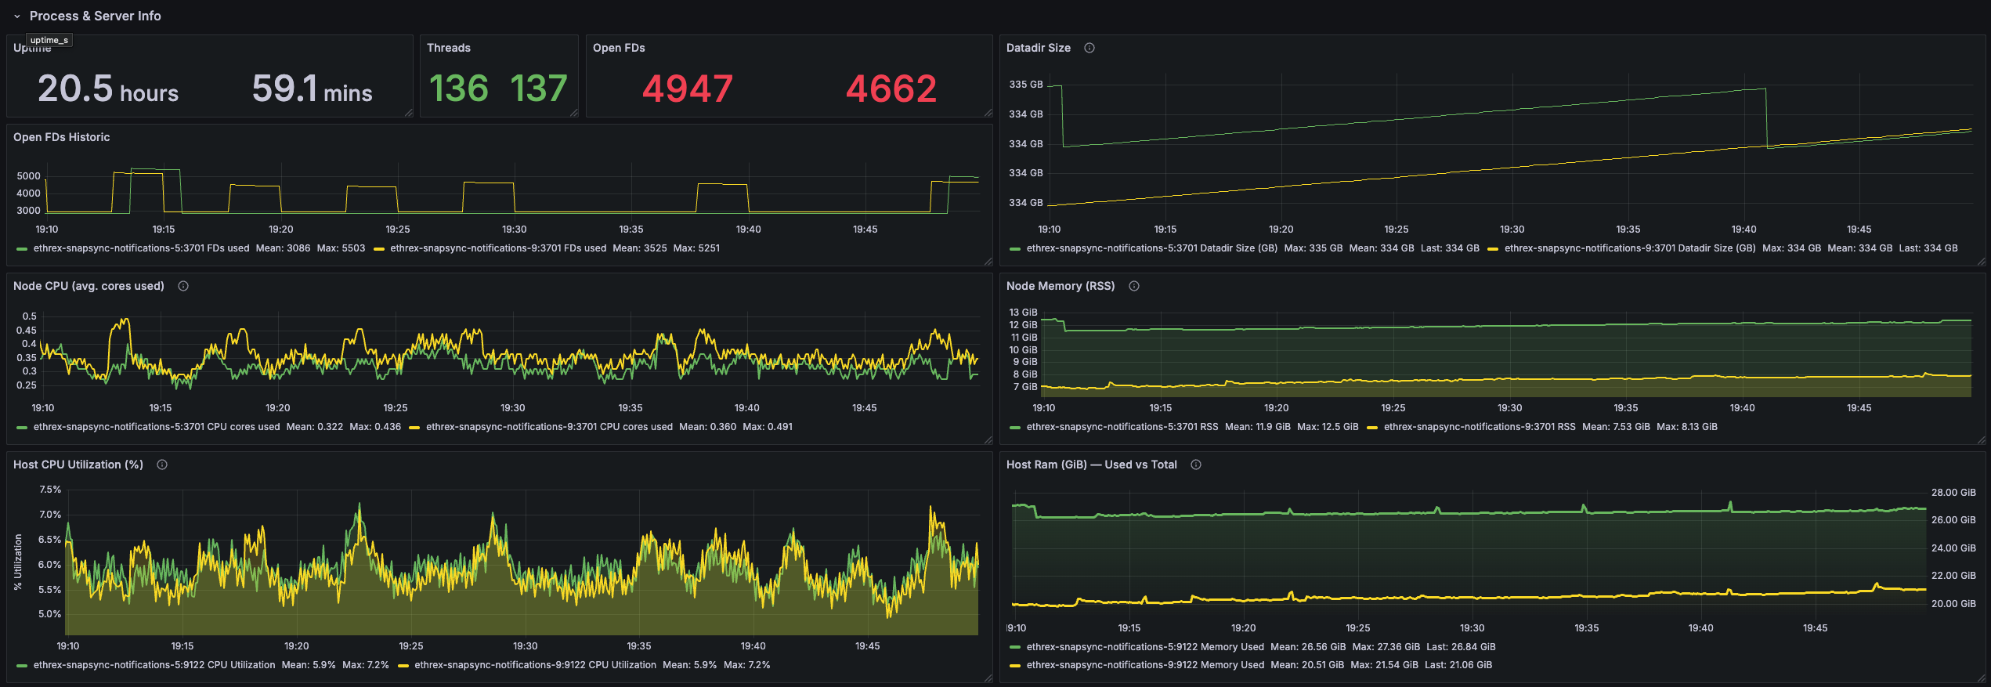Click the Host CPU Utilization info icon

point(162,465)
